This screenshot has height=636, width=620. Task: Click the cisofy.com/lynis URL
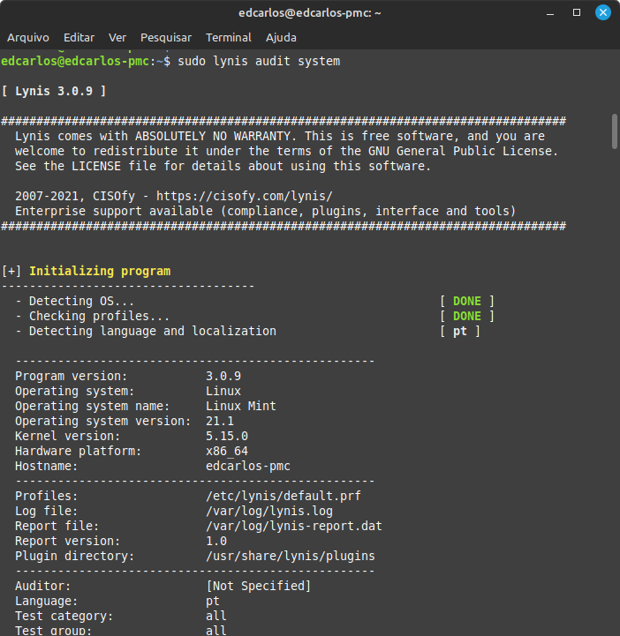(254, 196)
